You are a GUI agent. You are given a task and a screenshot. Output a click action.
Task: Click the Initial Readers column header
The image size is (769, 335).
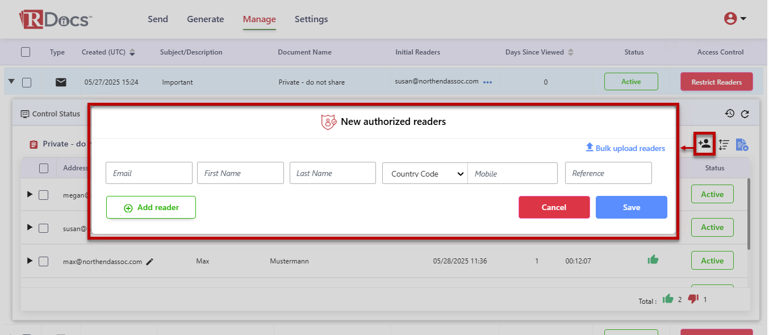click(x=418, y=52)
